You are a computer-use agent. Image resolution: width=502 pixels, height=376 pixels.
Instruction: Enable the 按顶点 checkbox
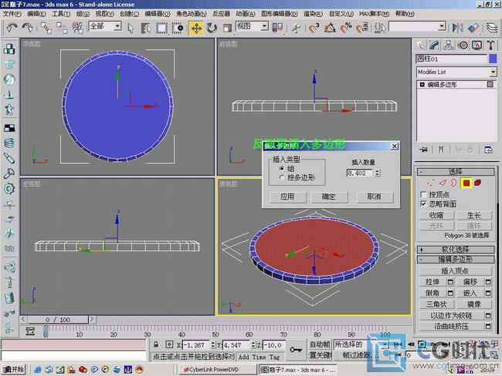tap(423, 194)
